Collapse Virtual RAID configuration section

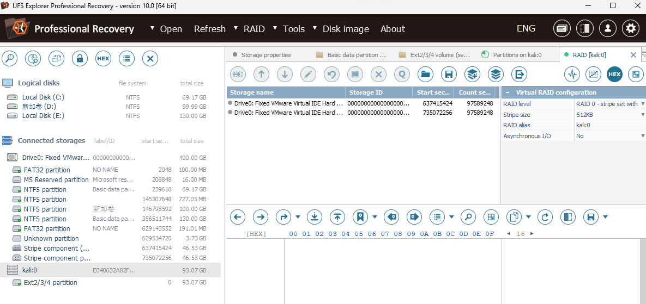click(x=508, y=92)
